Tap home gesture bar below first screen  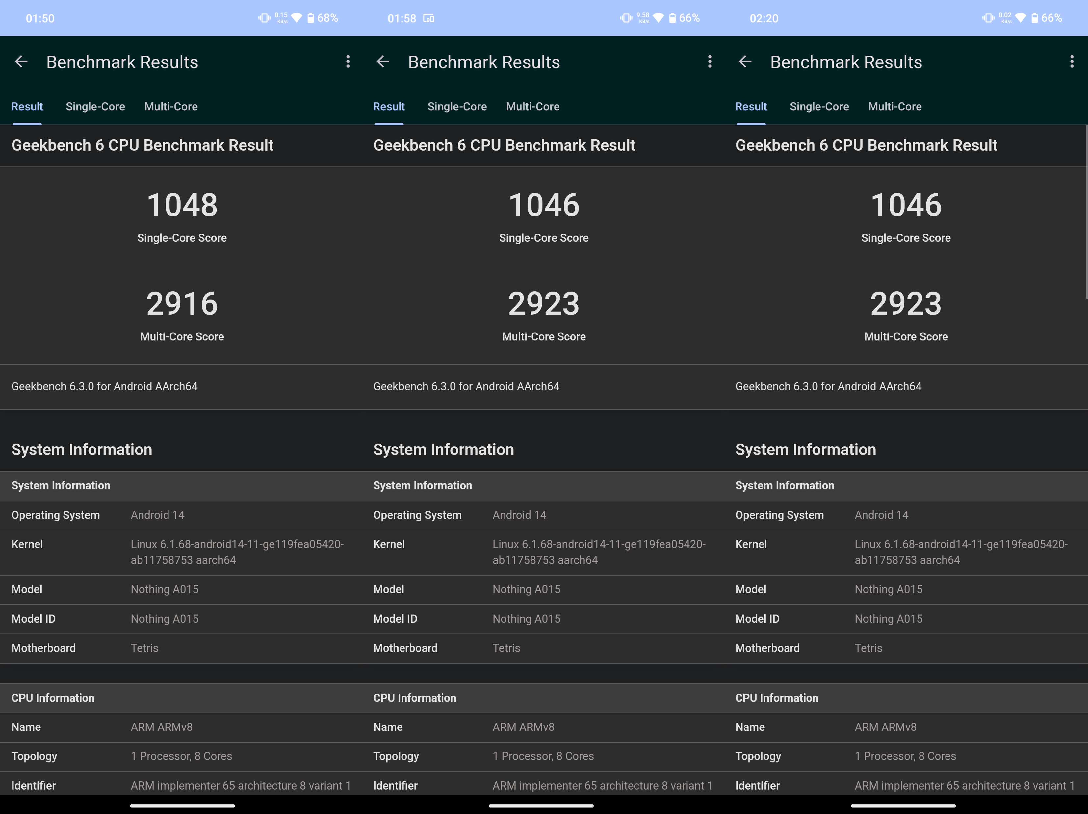(182, 806)
